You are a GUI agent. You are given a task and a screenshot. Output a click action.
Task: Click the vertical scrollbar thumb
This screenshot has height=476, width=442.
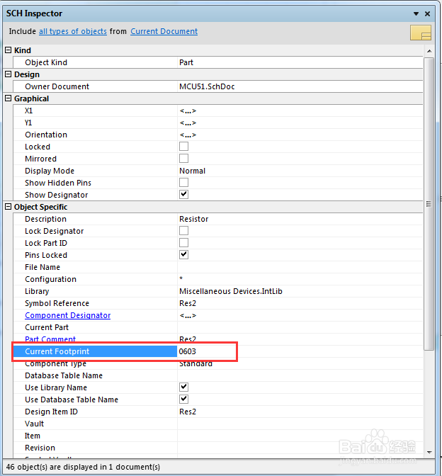[x=429, y=204]
